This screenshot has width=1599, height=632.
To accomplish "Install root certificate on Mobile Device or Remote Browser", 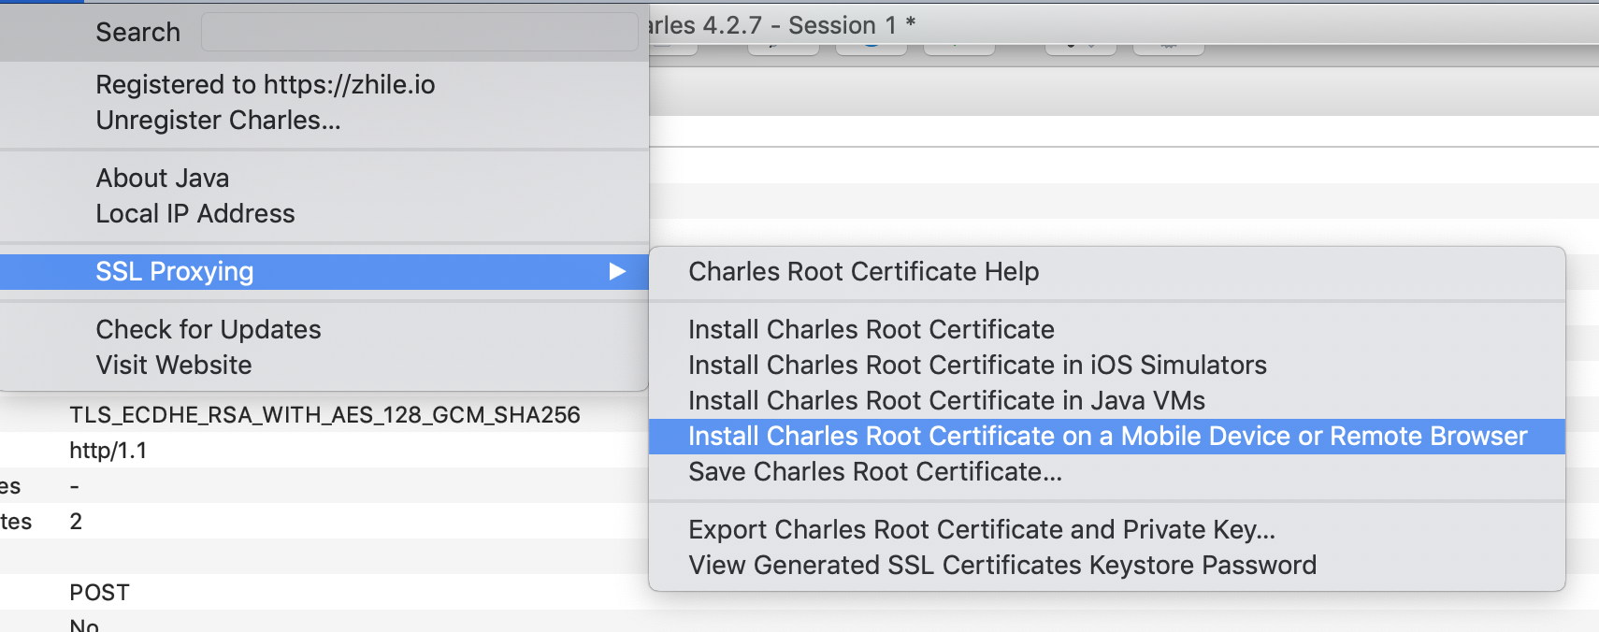I will [1107, 437].
